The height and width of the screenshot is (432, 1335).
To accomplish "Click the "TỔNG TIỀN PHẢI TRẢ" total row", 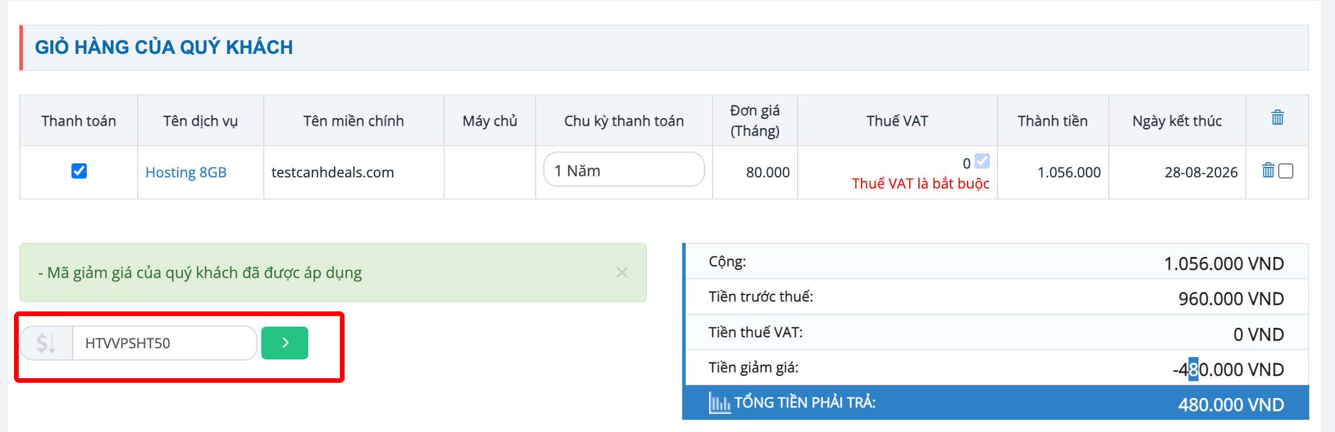I will coord(996,403).
